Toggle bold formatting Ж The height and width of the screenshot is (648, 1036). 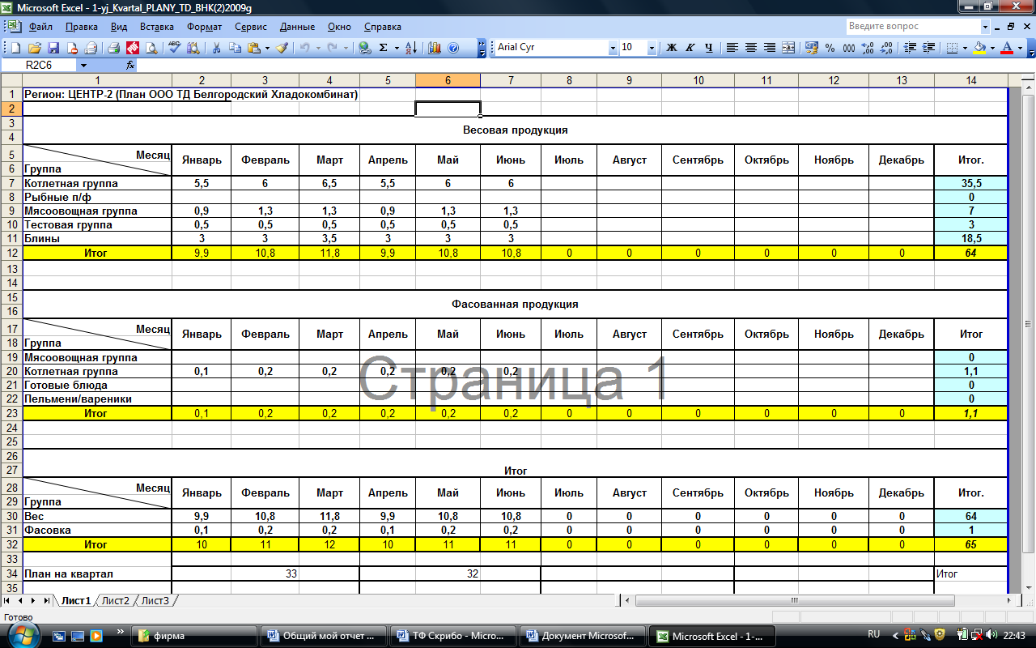coord(671,48)
